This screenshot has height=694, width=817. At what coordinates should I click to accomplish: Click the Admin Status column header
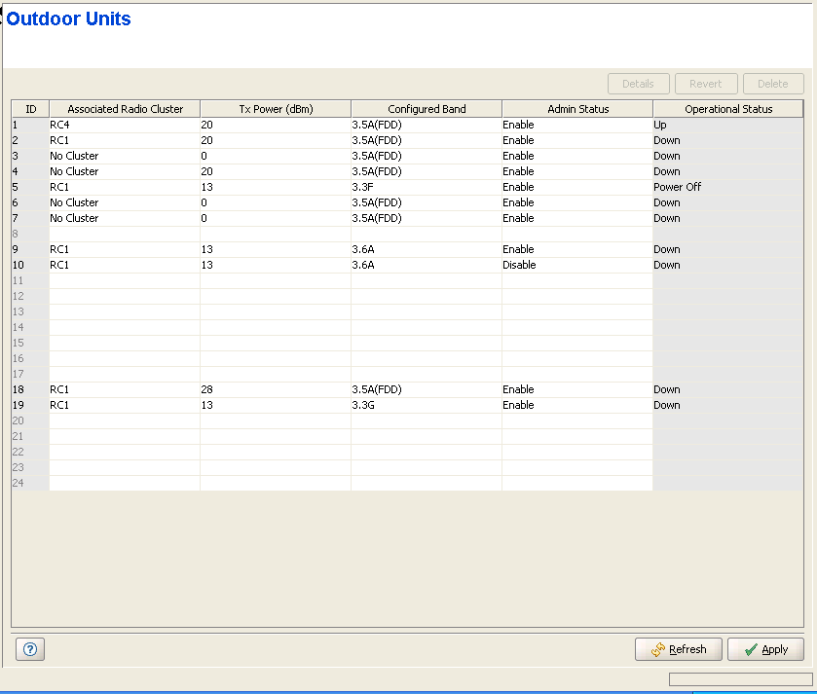tap(577, 109)
